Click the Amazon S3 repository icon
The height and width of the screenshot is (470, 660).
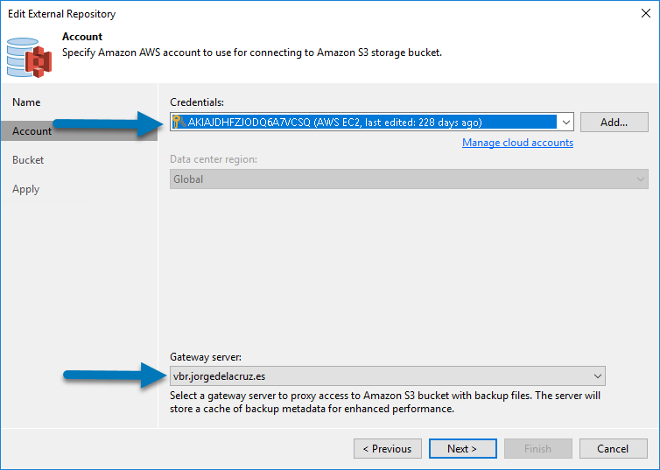click(x=29, y=58)
